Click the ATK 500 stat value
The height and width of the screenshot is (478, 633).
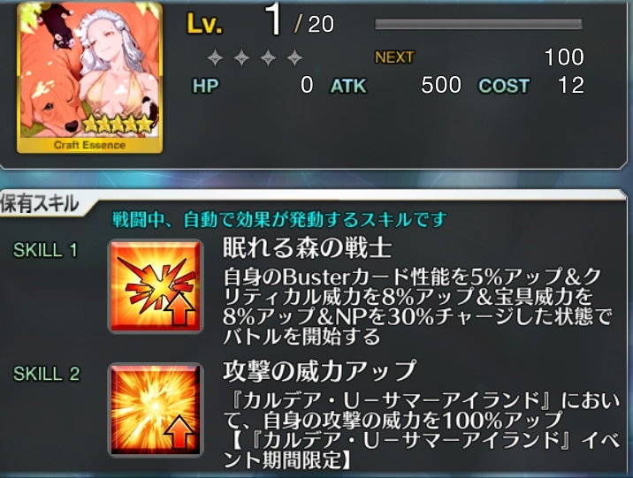pos(441,85)
